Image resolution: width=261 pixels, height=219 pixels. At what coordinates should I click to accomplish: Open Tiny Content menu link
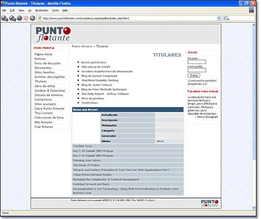pyautogui.click(x=43, y=113)
